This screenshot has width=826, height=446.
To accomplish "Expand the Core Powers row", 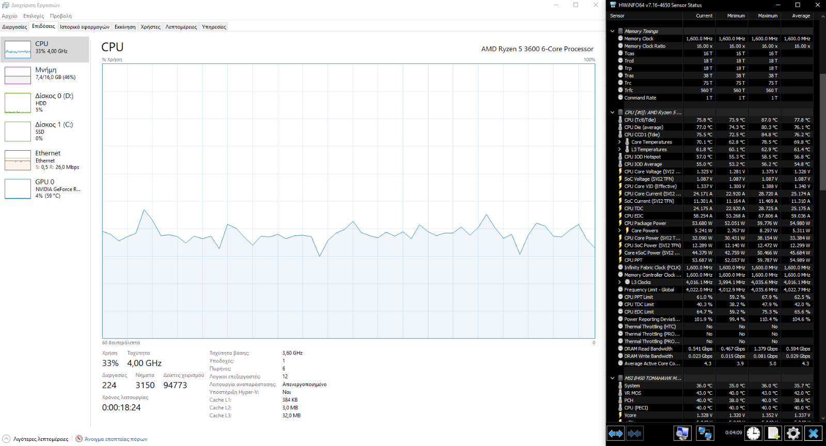I will click(x=619, y=231).
